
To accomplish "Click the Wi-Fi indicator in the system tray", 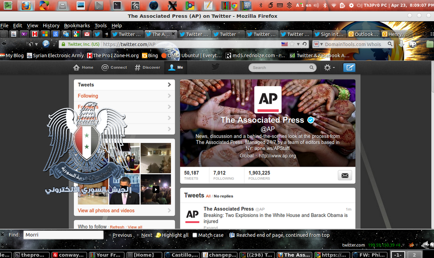I will point(334,5).
